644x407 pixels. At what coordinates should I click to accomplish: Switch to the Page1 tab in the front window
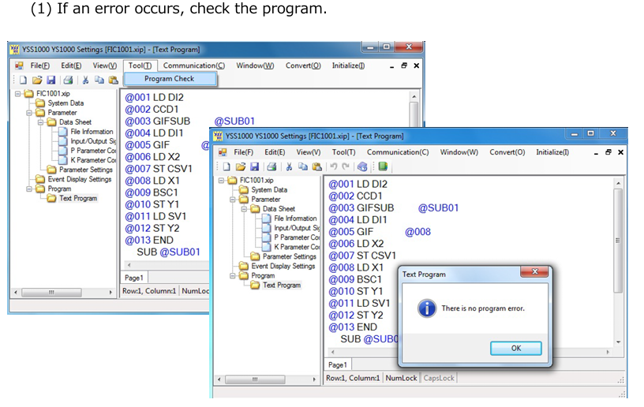pos(338,364)
